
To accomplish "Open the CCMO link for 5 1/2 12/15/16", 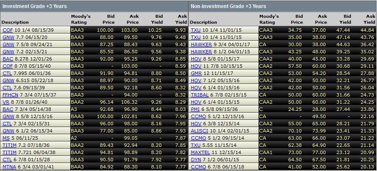I will tap(198, 116).
